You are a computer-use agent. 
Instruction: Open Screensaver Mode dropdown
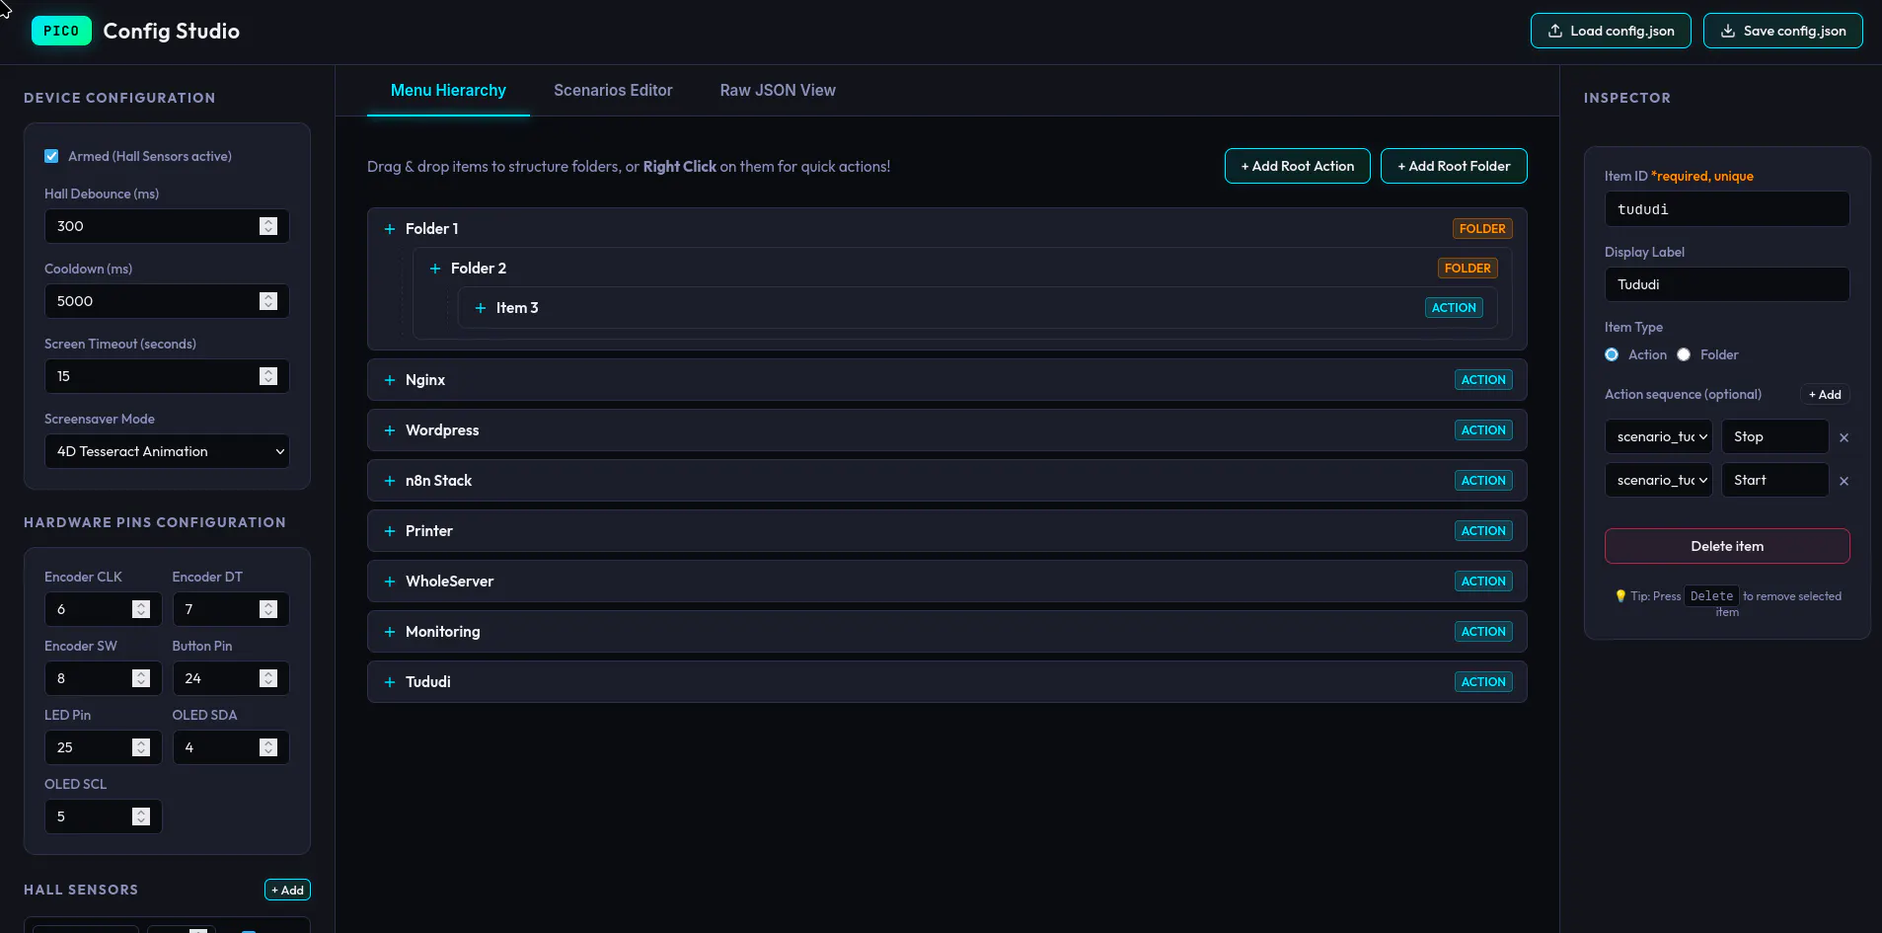(167, 451)
